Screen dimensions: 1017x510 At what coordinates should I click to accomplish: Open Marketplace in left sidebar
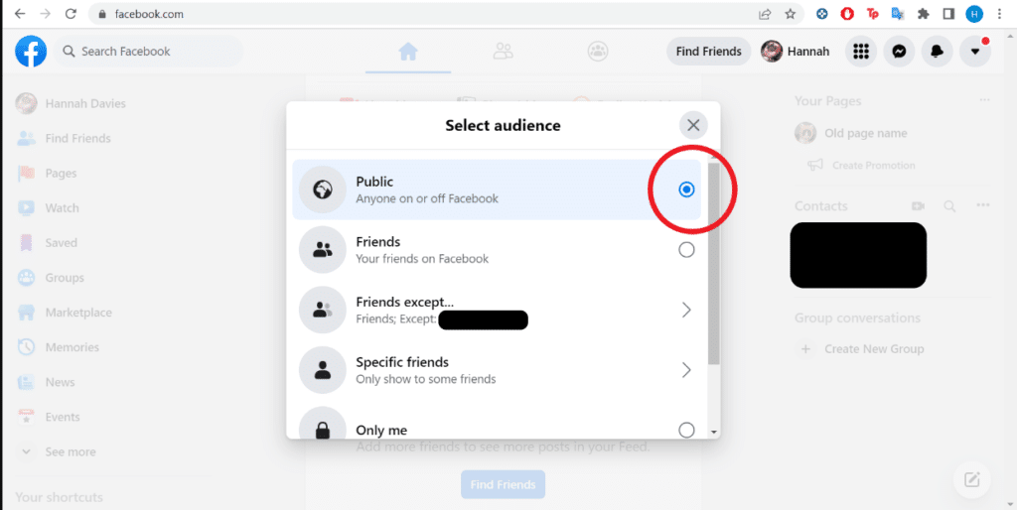[x=65, y=313]
